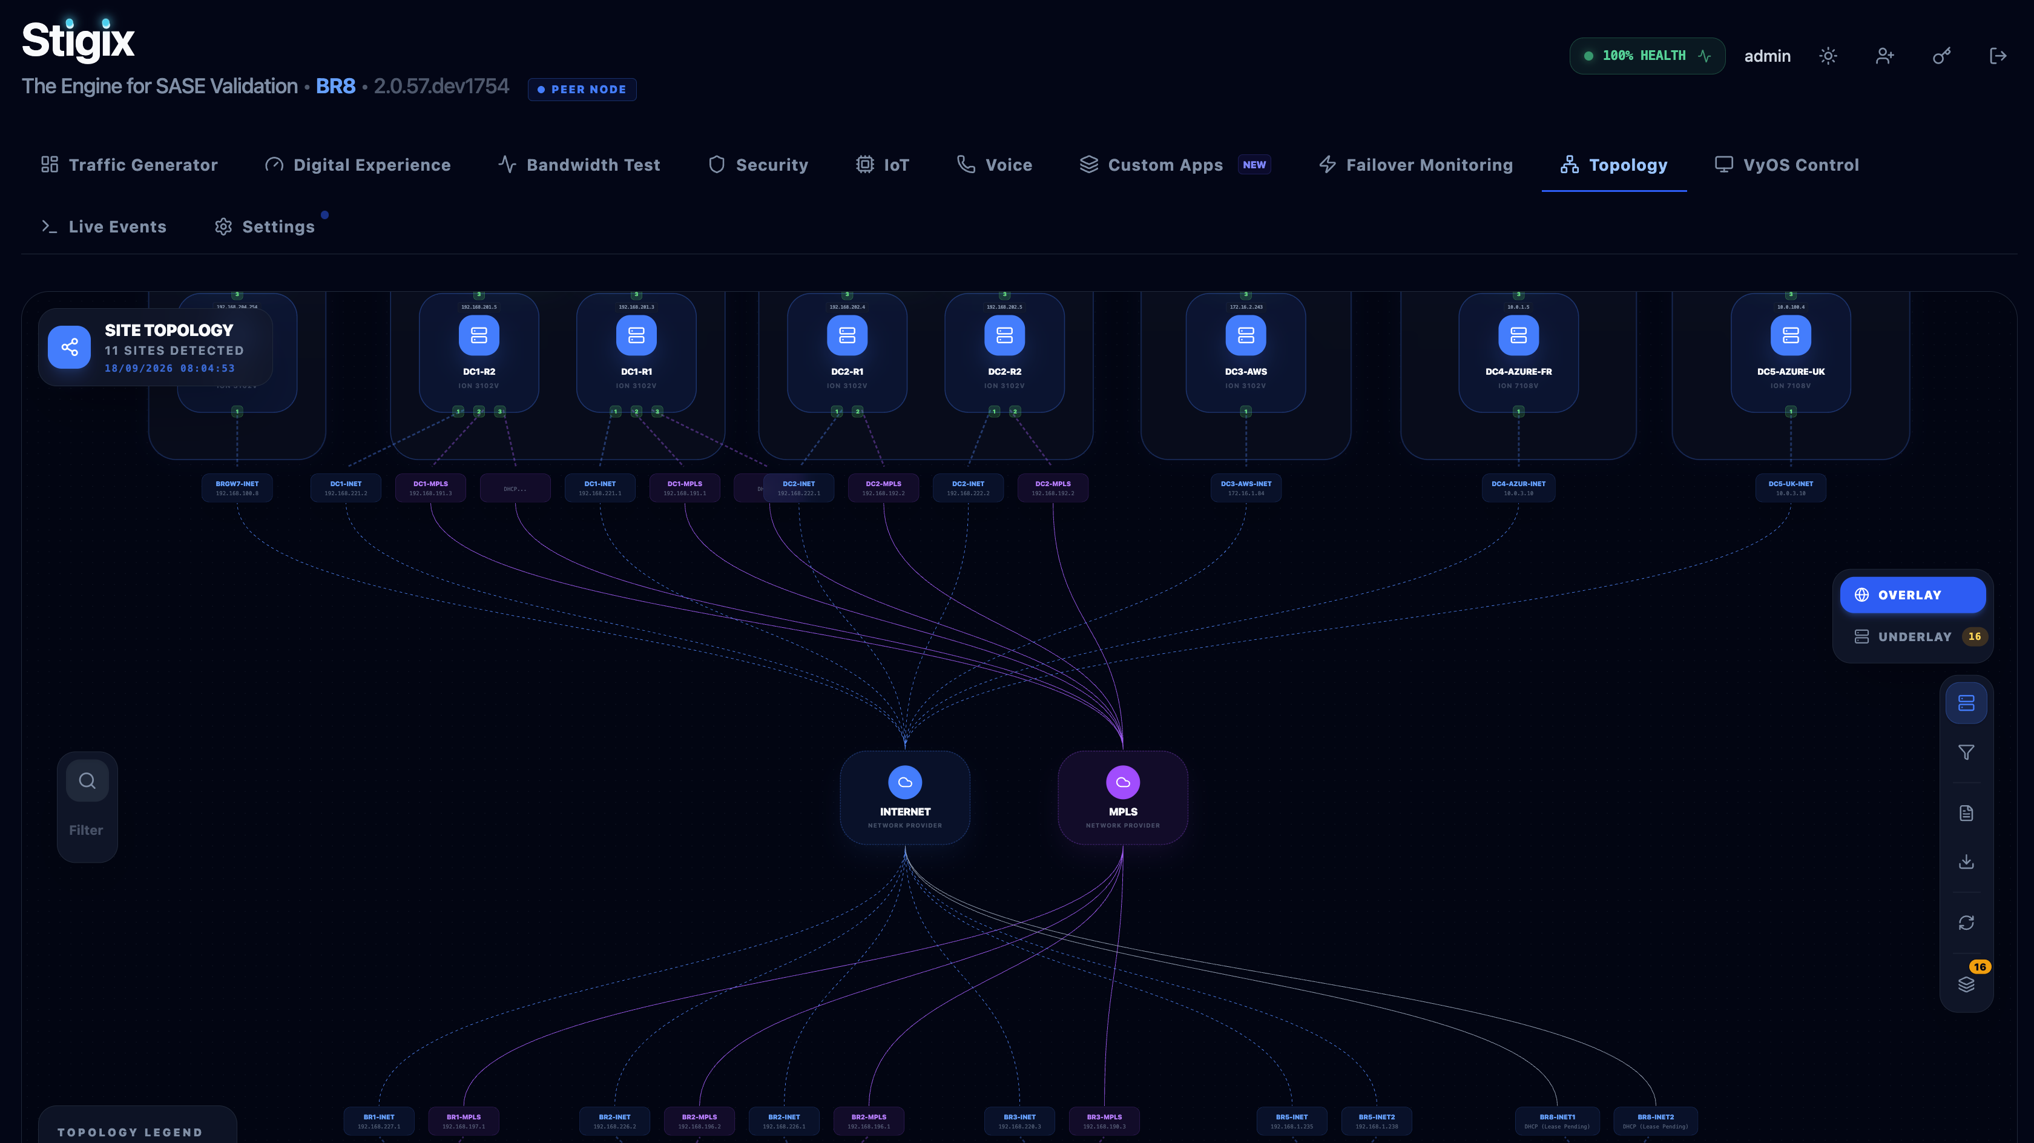Go to Failover Monitoring tab

click(x=1416, y=164)
